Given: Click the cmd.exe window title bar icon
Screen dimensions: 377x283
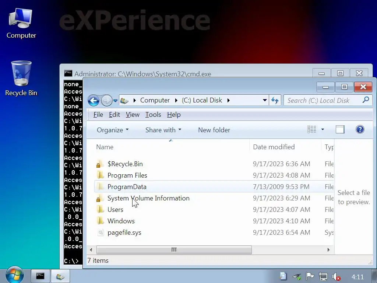Looking at the screenshot, I should (68, 73).
